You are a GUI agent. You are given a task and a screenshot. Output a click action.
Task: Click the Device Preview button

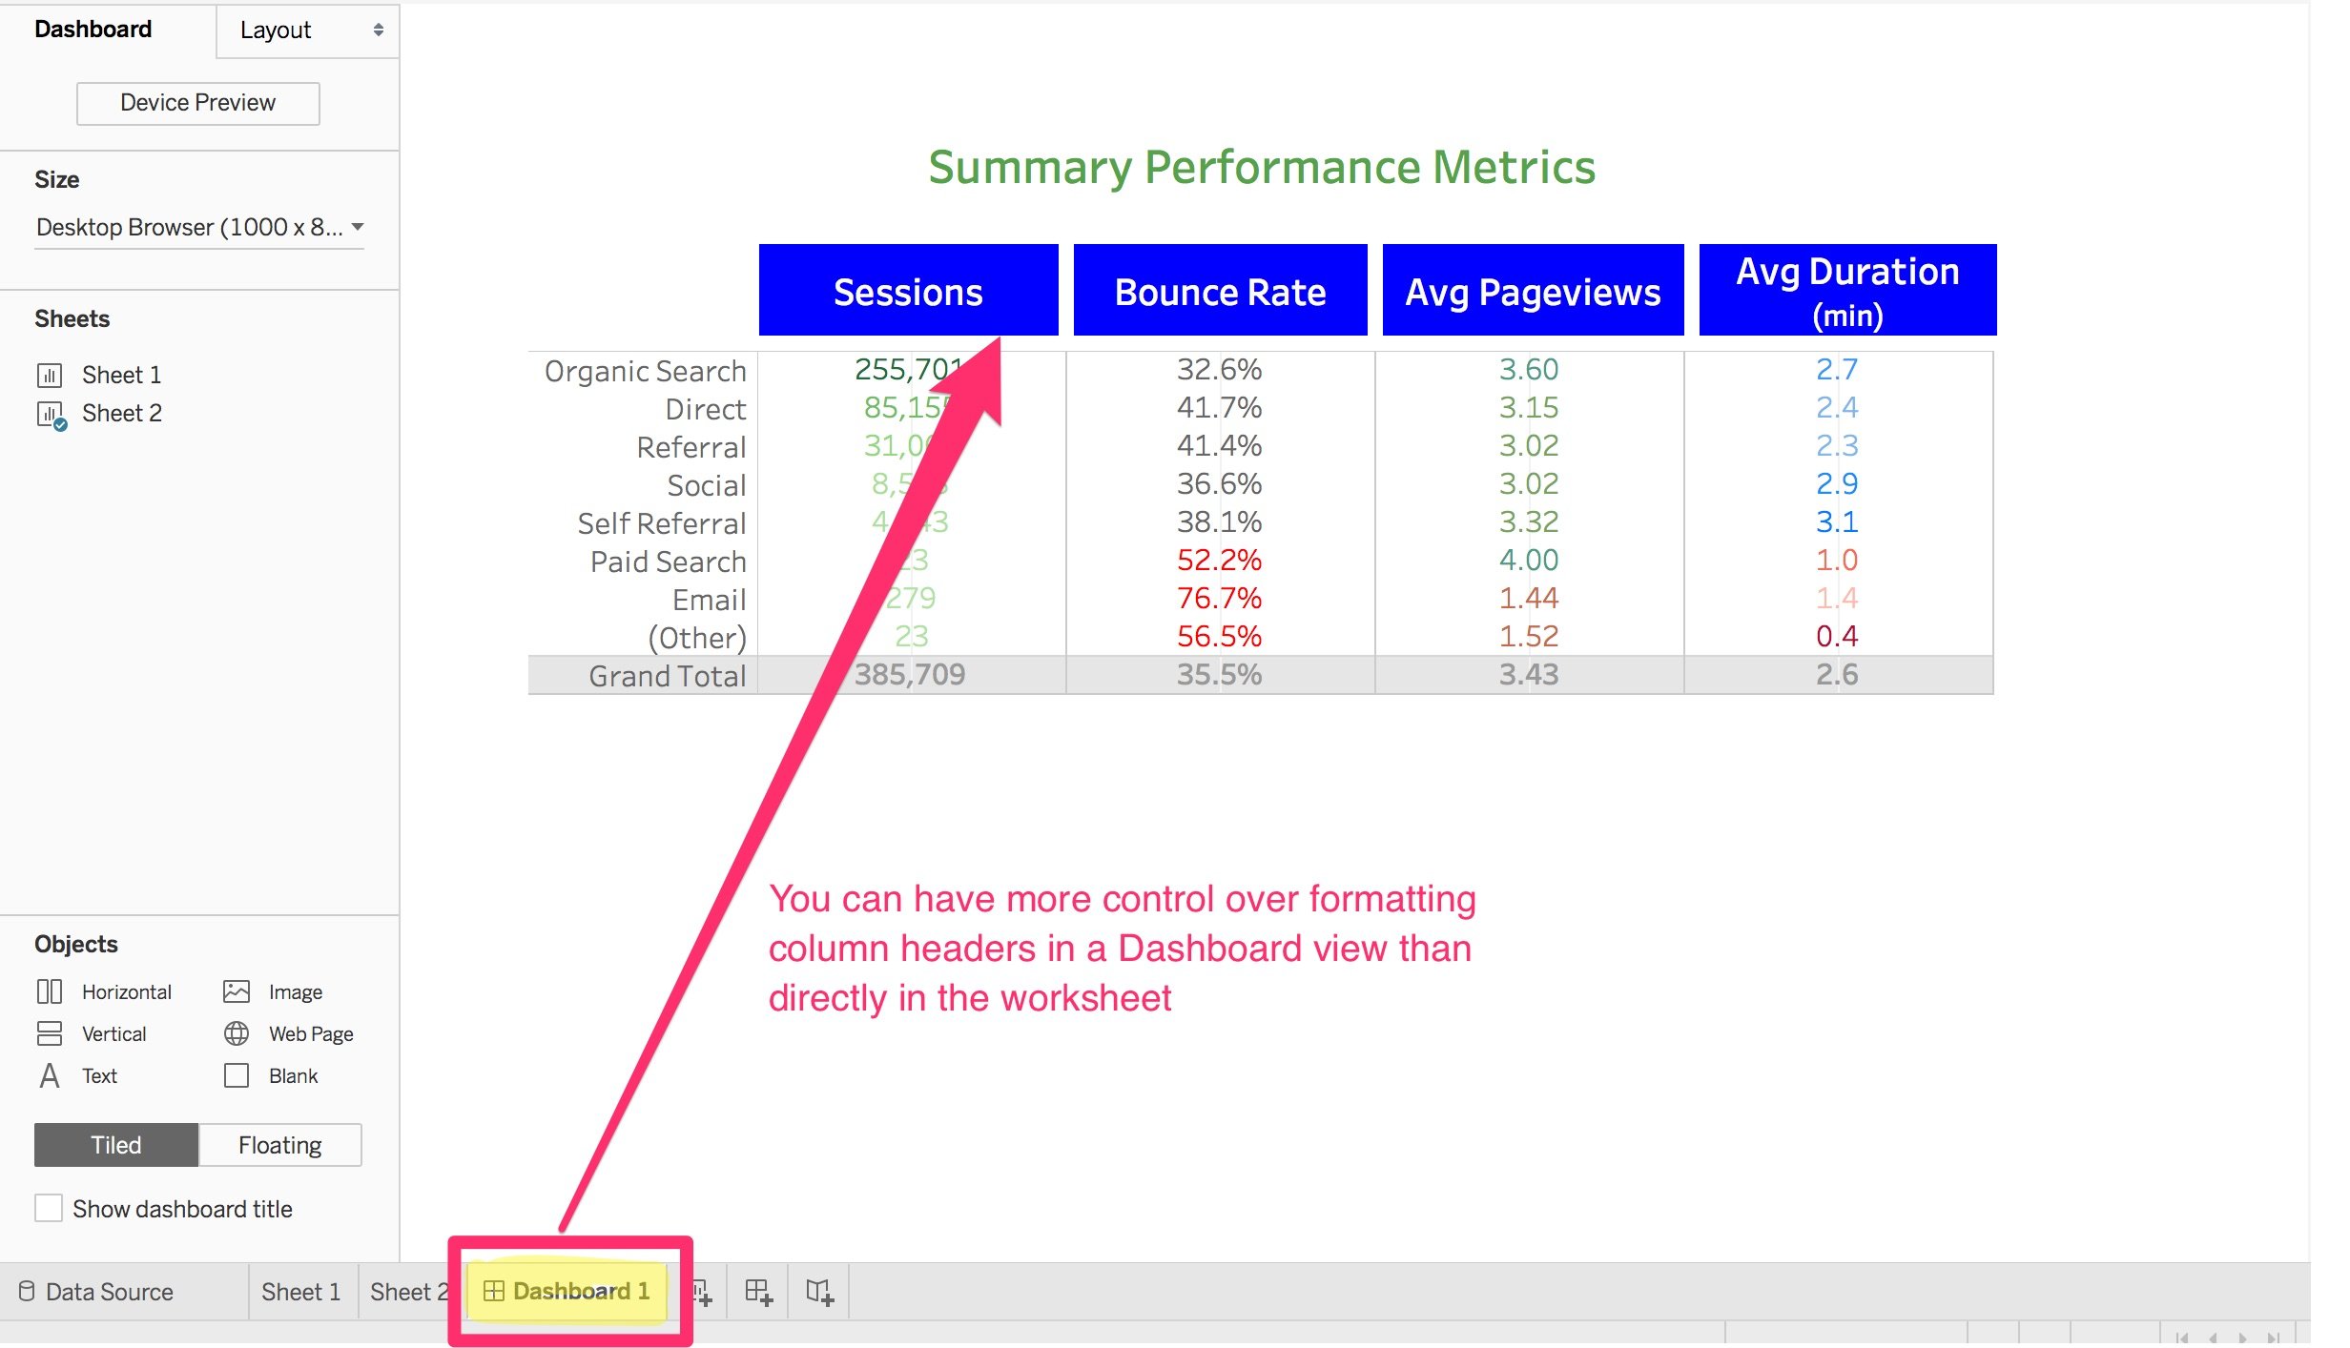tap(197, 102)
